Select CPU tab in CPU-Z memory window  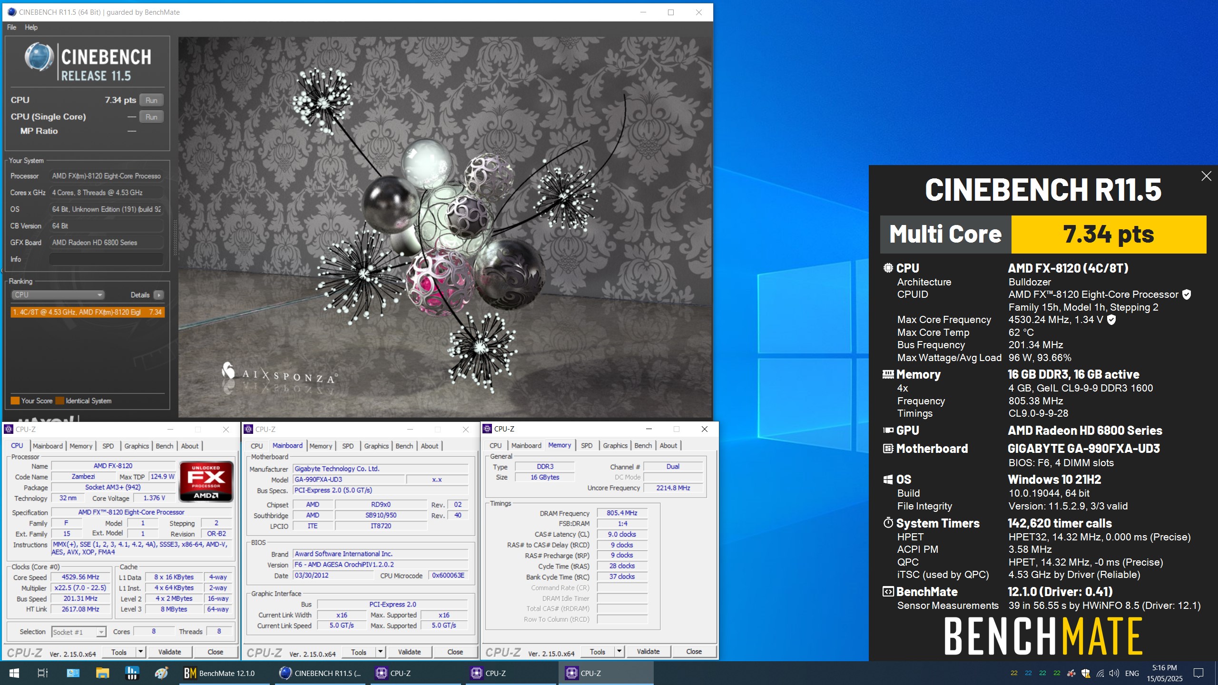click(x=495, y=445)
